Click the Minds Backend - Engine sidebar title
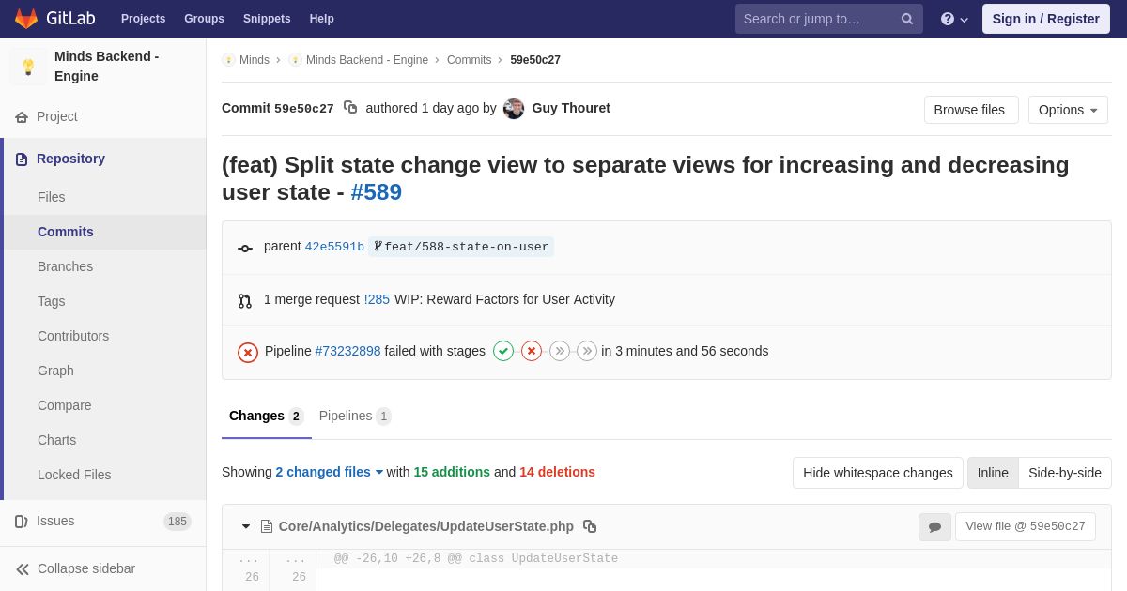Viewport: 1127px width, 591px height. pyautogui.click(x=107, y=66)
